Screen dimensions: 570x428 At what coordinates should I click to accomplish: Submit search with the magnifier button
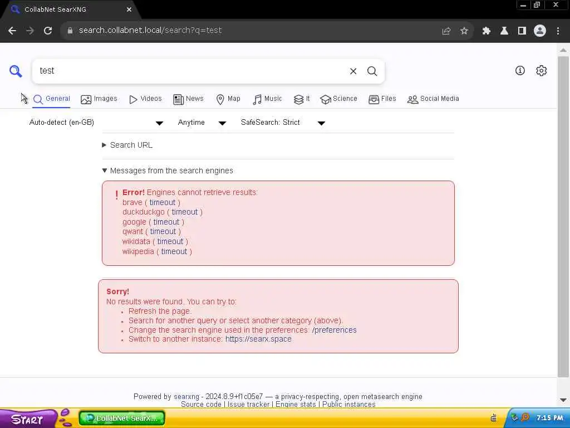[372, 71]
